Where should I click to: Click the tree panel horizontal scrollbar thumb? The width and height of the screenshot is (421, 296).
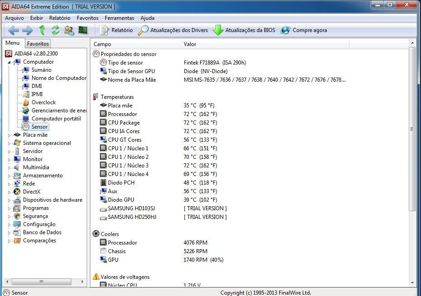(x=42, y=282)
